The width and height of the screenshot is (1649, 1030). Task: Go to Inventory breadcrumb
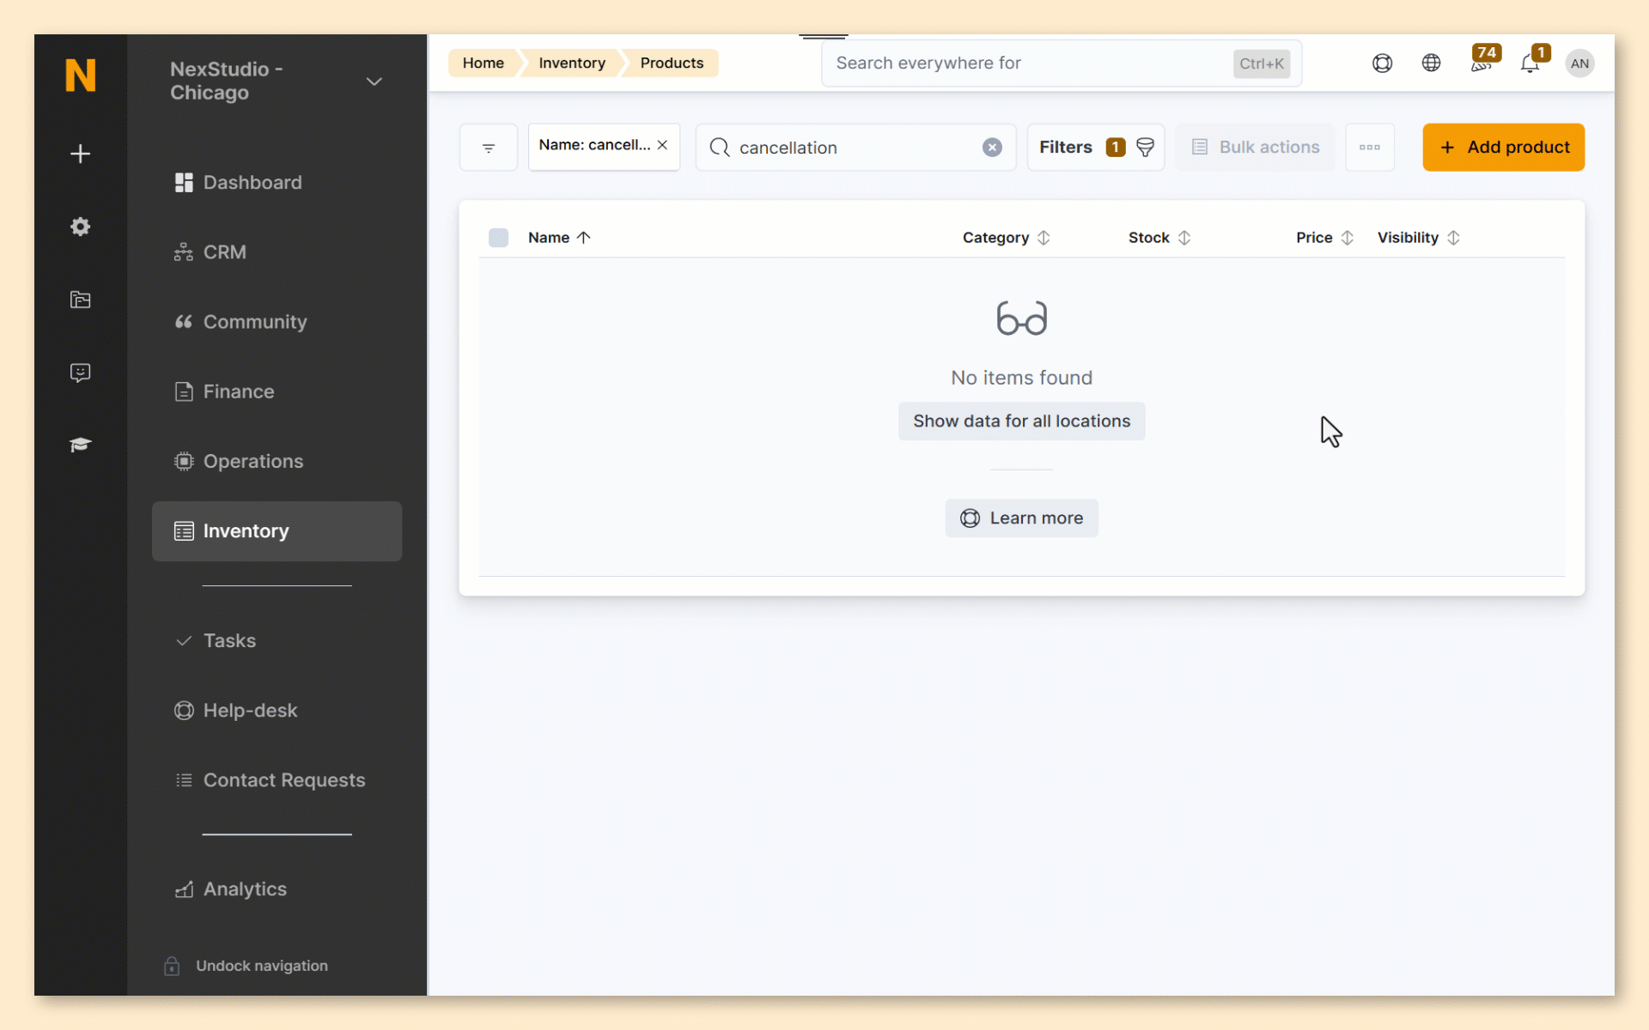pos(572,63)
